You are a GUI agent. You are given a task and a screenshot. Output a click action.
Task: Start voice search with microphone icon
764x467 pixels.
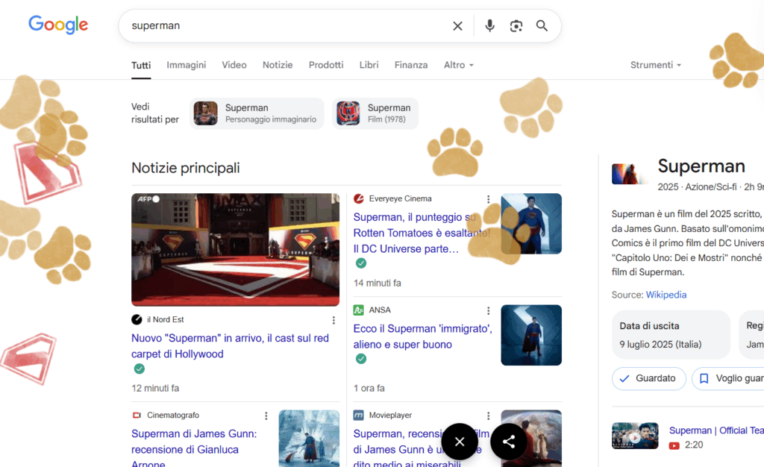click(x=489, y=26)
